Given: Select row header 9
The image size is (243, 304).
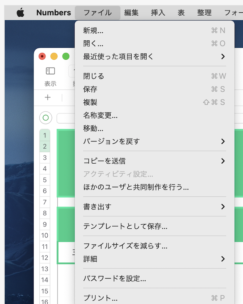Looking at the screenshot, I should (x=45, y=224).
